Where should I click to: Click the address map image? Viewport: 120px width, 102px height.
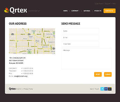click(32, 41)
